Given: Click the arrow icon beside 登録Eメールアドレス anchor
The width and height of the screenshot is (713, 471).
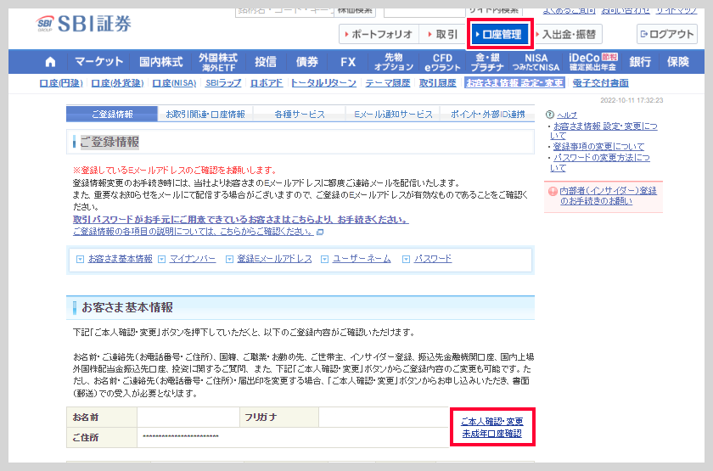Looking at the screenshot, I should coord(229,259).
